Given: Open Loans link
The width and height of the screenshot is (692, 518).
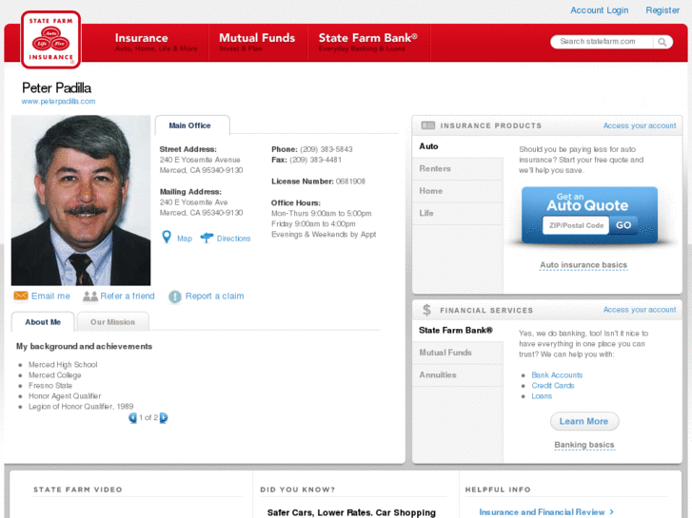Looking at the screenshot, I should (542, 396).
